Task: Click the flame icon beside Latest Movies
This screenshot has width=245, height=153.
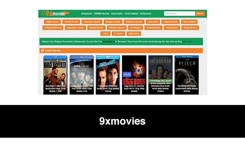Action: coord(43,50)
